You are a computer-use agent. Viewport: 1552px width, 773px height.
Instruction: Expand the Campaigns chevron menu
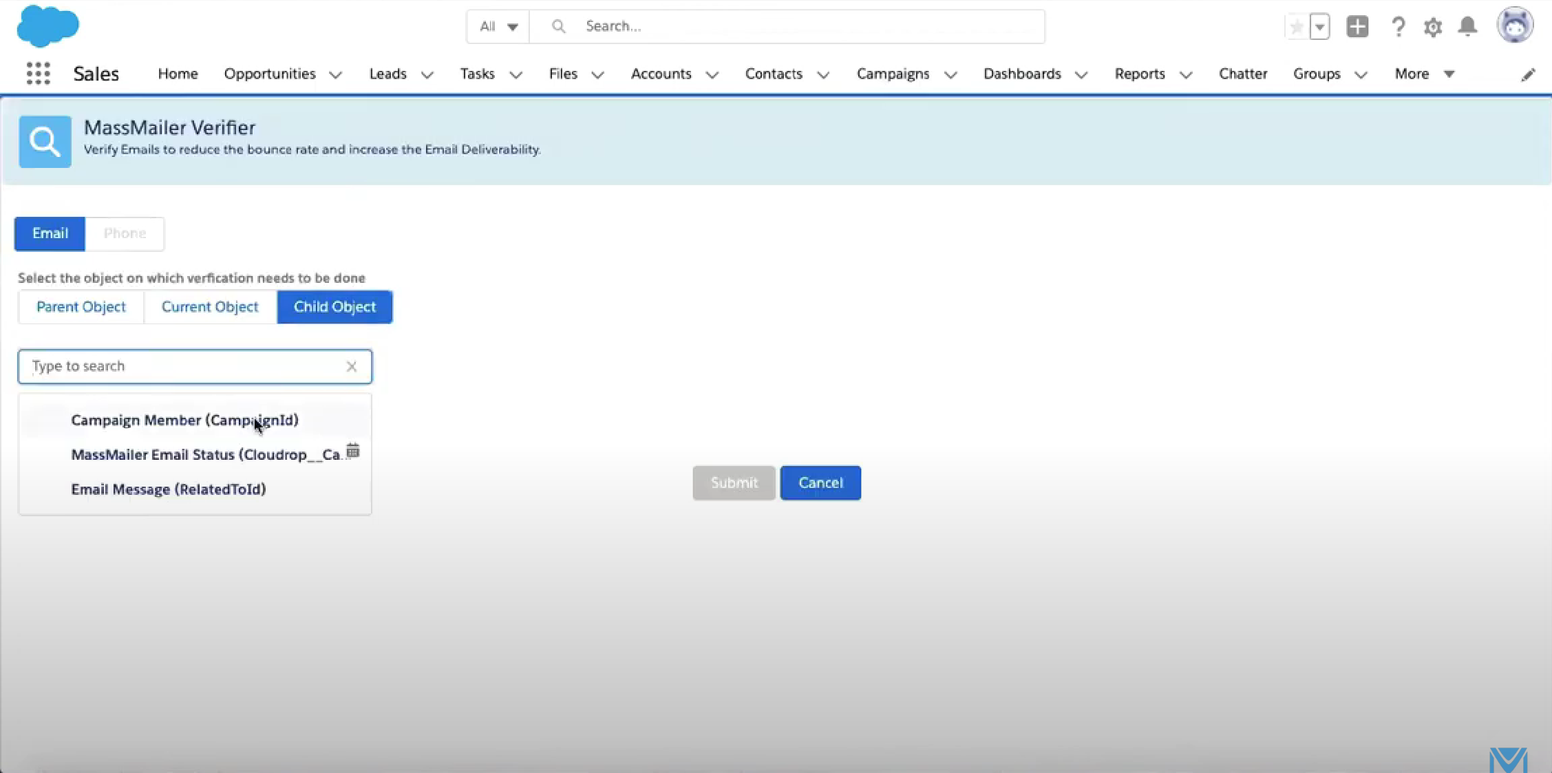click(950, 74)
